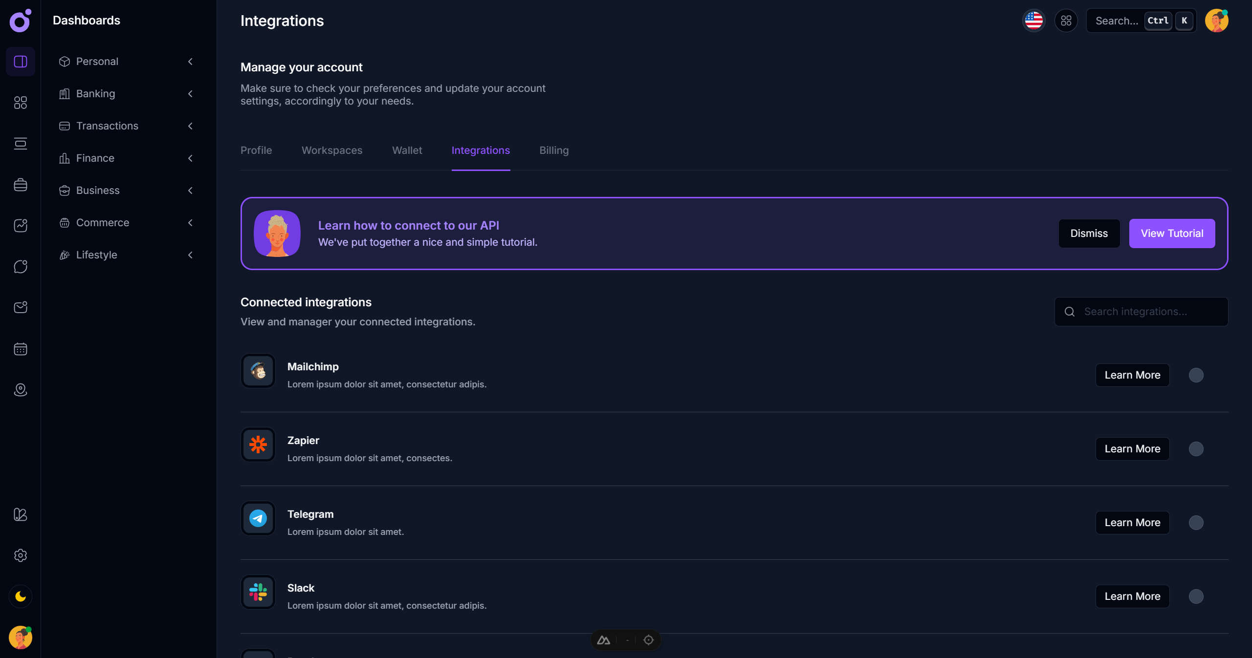Switch to dark mode with the moon toggle
1252x658 pixels.
20,596
